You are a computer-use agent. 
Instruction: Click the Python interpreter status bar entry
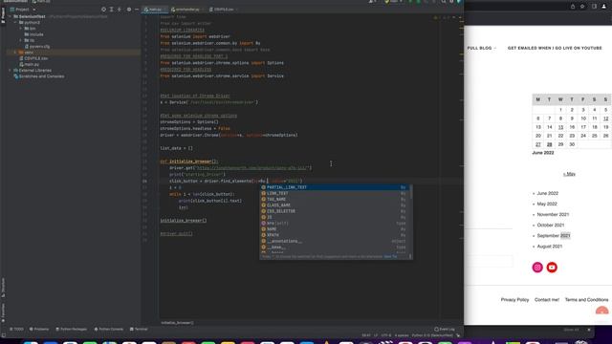tap(432, 335)
